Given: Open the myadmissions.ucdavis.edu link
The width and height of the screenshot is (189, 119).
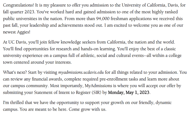Looking at the screenshot, I should click(81, 73).
